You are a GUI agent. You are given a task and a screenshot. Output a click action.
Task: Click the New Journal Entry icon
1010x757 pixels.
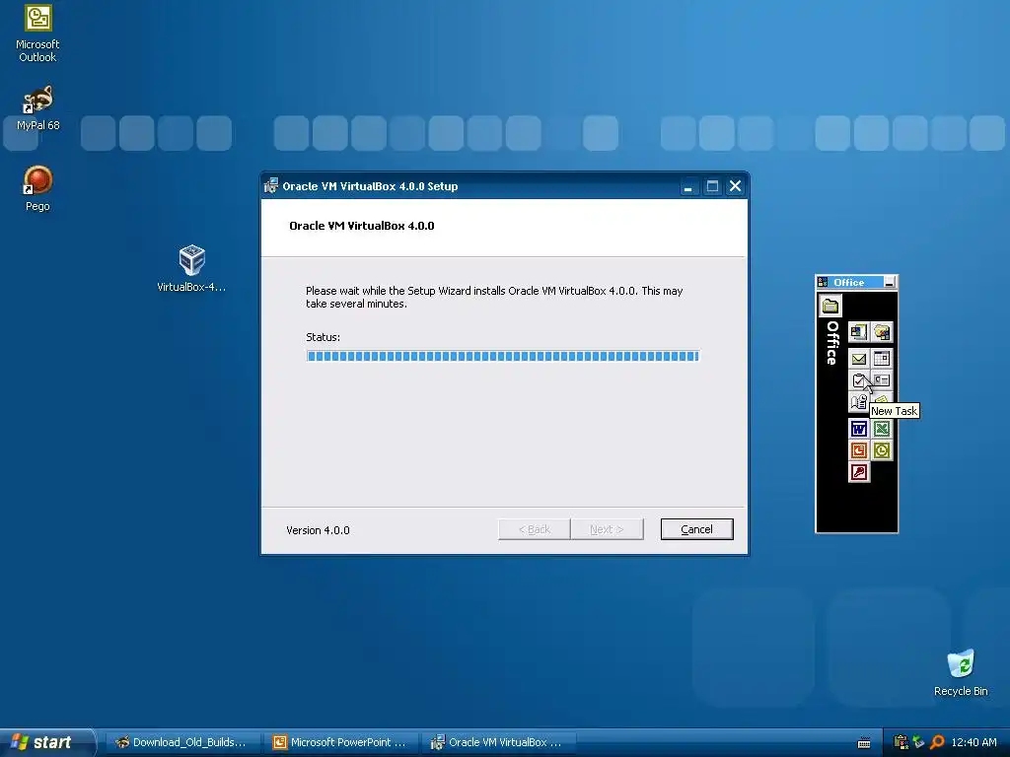coord(859,402)
